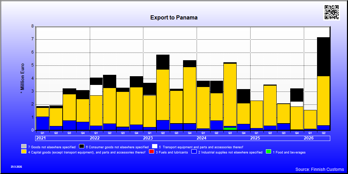Viewport: 348px width, 174px height.
Task: Click the black Consumer goods segment of 2026 Q2 bar
Action: pos(323,57)
